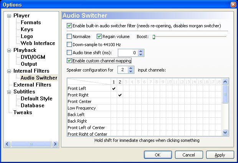Image resolution: width=238 pixels, height=163 pixels.
Task: Click the channel grid scroll up arrow
Action: (x=225, y=82)
